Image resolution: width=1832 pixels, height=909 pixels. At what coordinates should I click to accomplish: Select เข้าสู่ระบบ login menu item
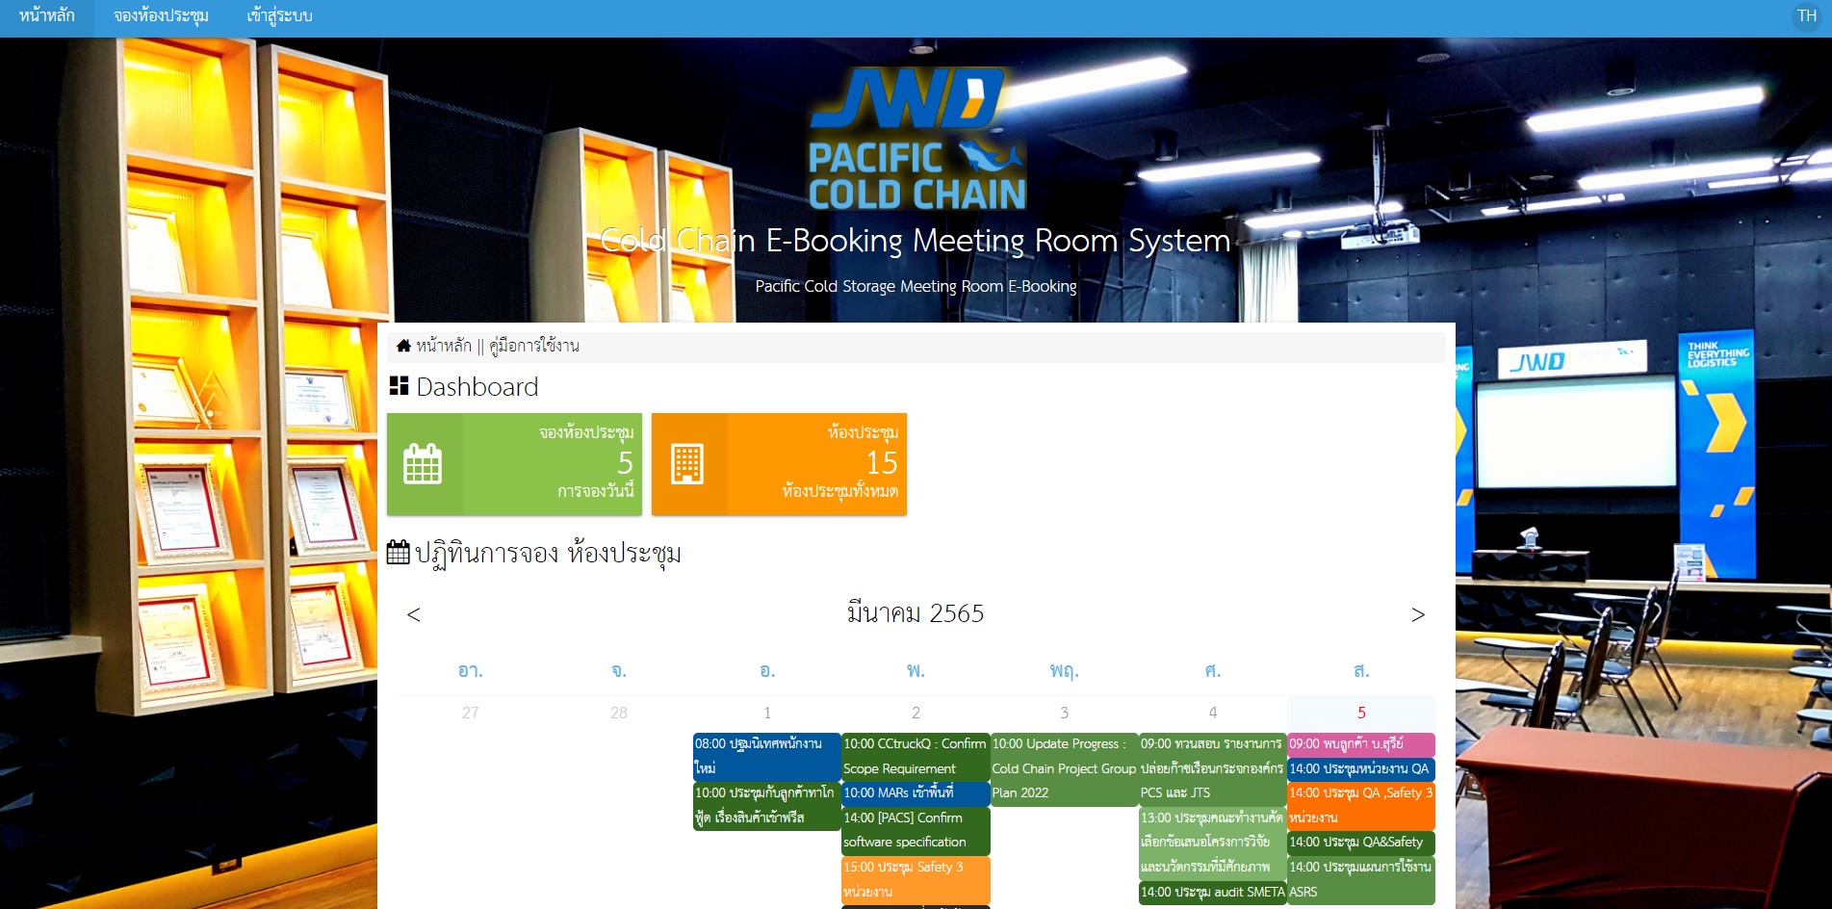tap(279, 16)
